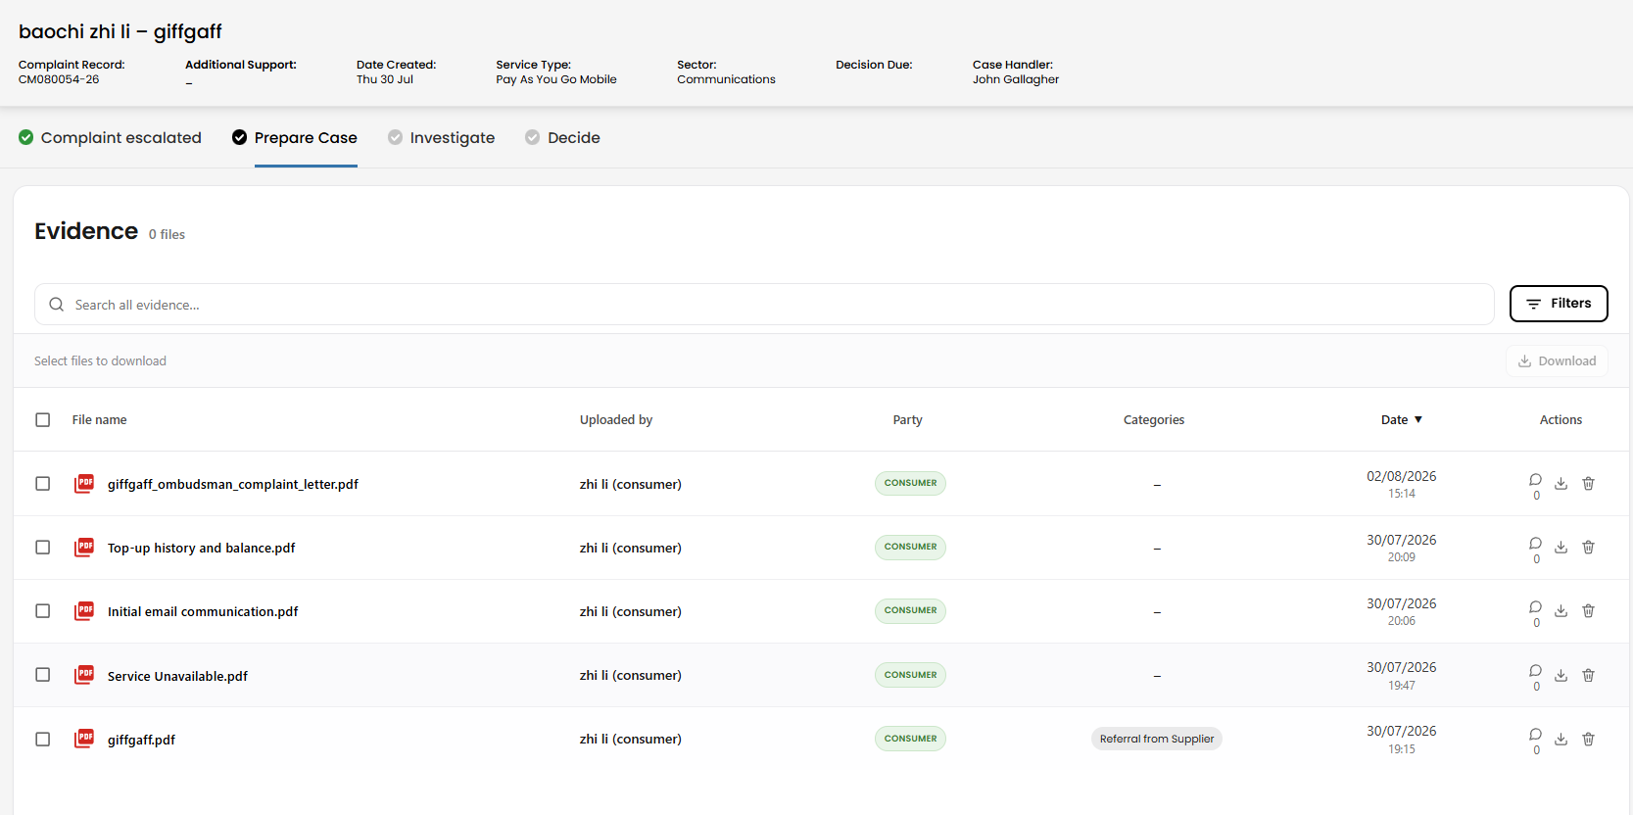Delete Top-up history and balance.pdf with trash icon
This screenshot has width=1633, height=815.
[x=1589, y=548]
